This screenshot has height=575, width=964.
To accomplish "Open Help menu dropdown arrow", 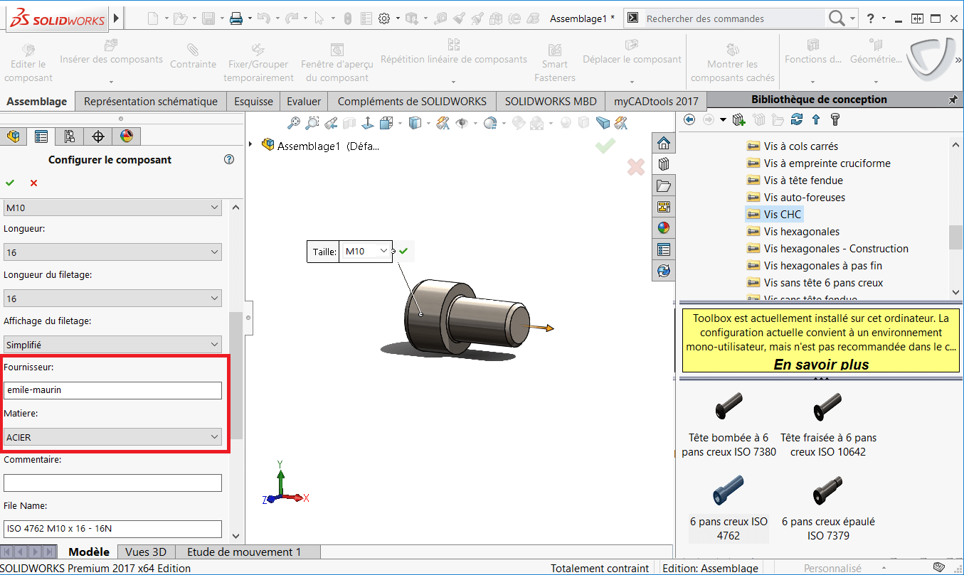I will (x=884, y=19).
